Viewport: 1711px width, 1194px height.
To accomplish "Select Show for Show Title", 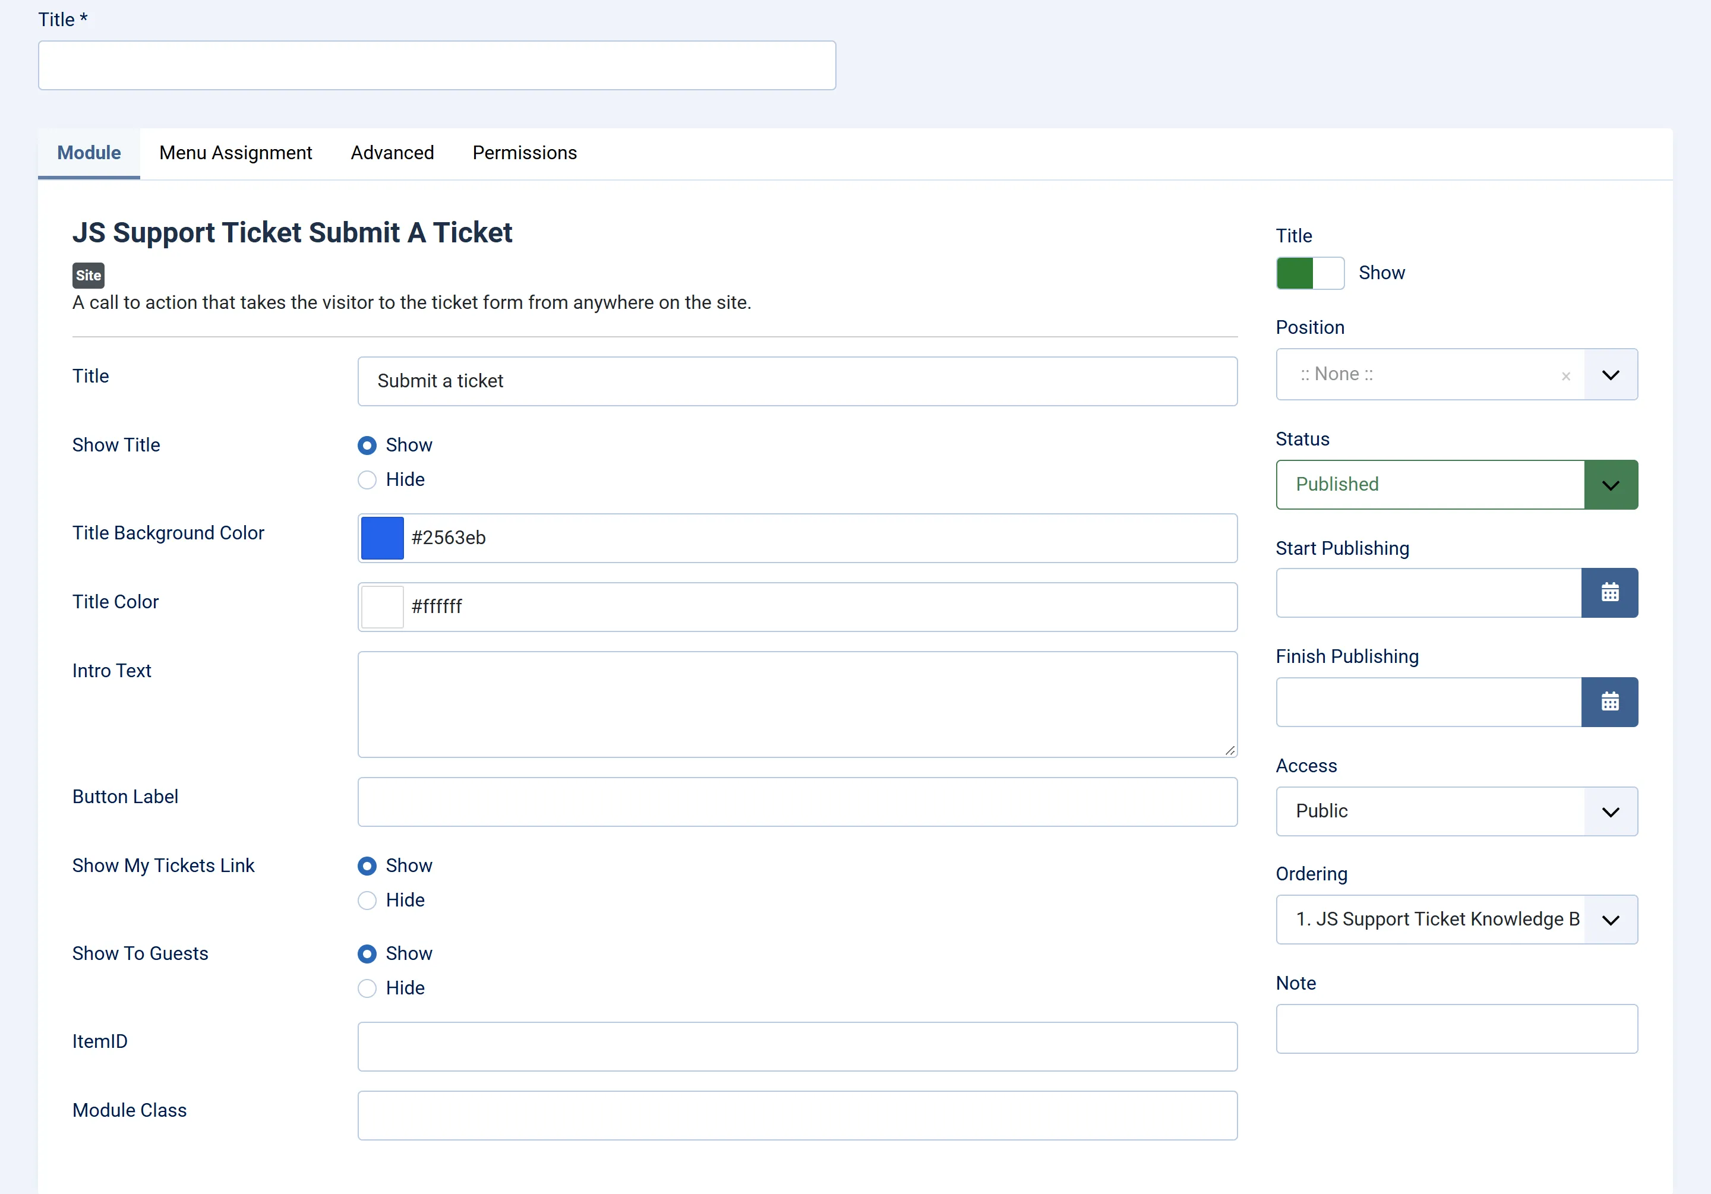I will point(367,445).
